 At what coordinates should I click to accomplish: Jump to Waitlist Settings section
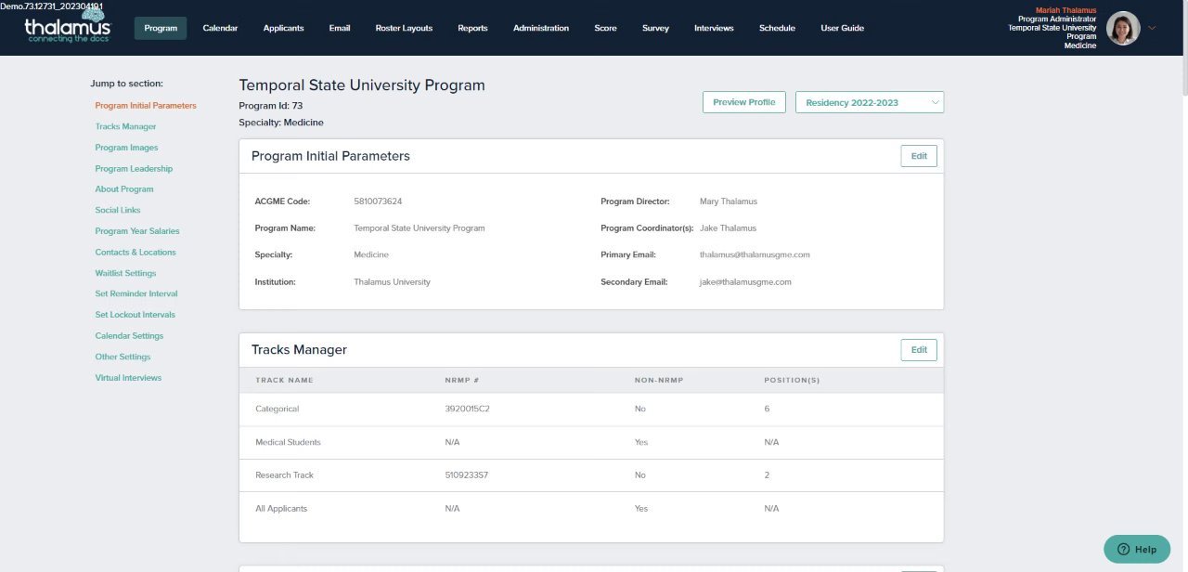click(x=125, y=273)
